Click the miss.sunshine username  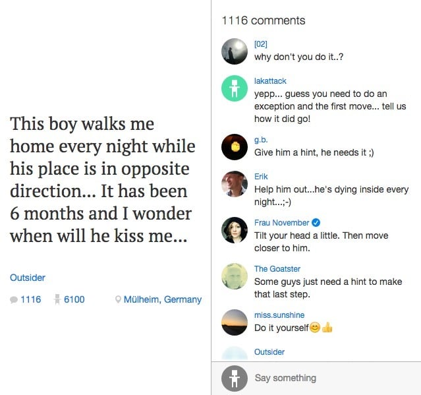tap(279, 315)
